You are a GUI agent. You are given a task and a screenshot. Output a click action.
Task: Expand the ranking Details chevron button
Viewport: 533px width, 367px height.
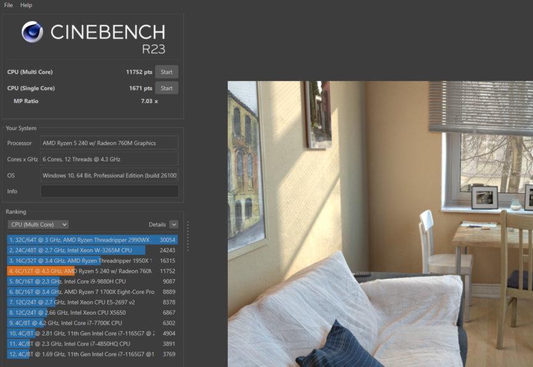tap(174, 224)
